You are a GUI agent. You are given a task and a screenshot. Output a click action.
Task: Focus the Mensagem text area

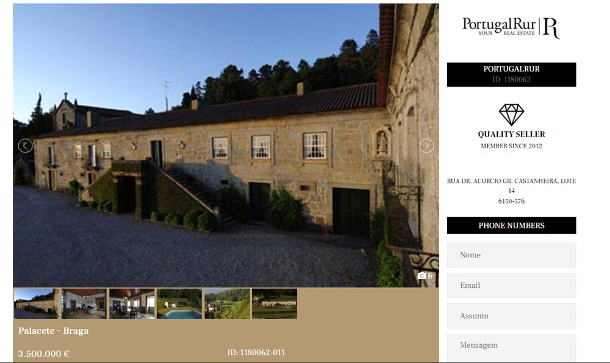pyautogui.click(x=511, y=348)
